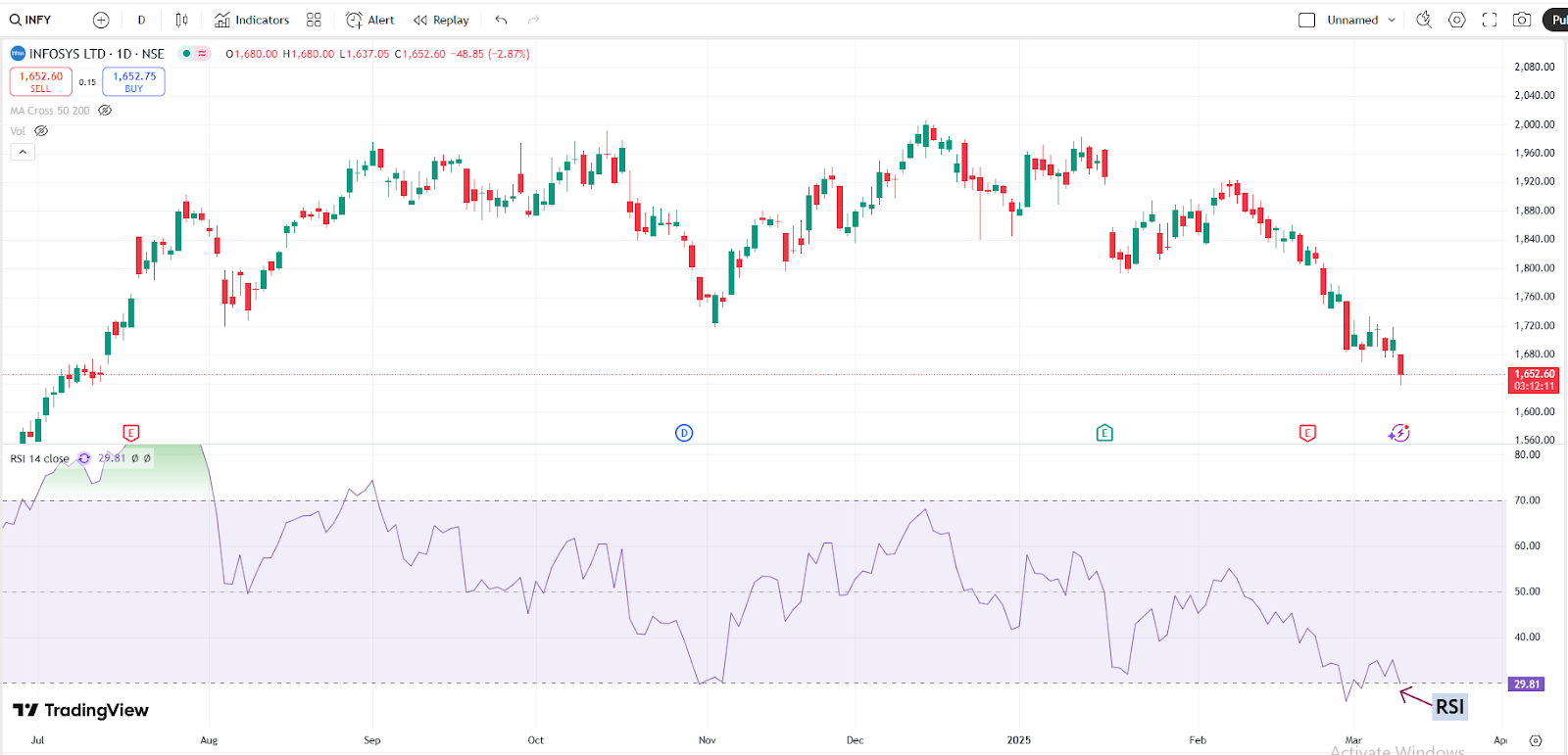Enter fullscreen mode

point(1490,20)
